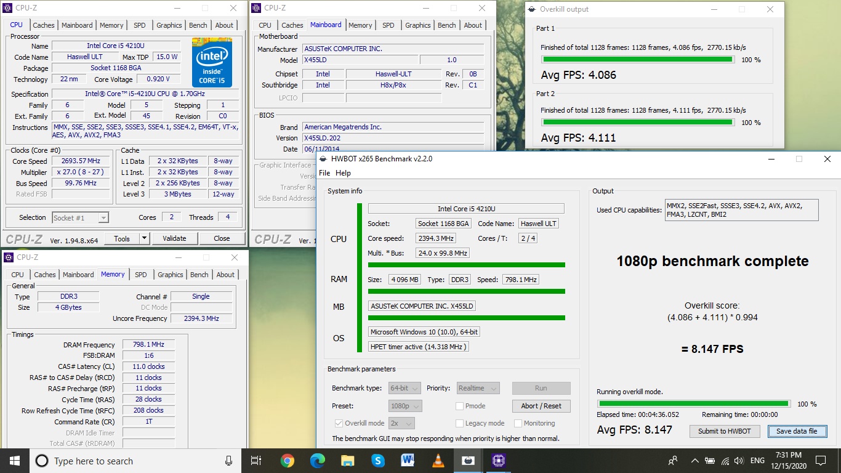The width and height of the screenshot is (841, 473).
Task: Open the Wi-Fi network tray icon
Action: pos(725,461)
